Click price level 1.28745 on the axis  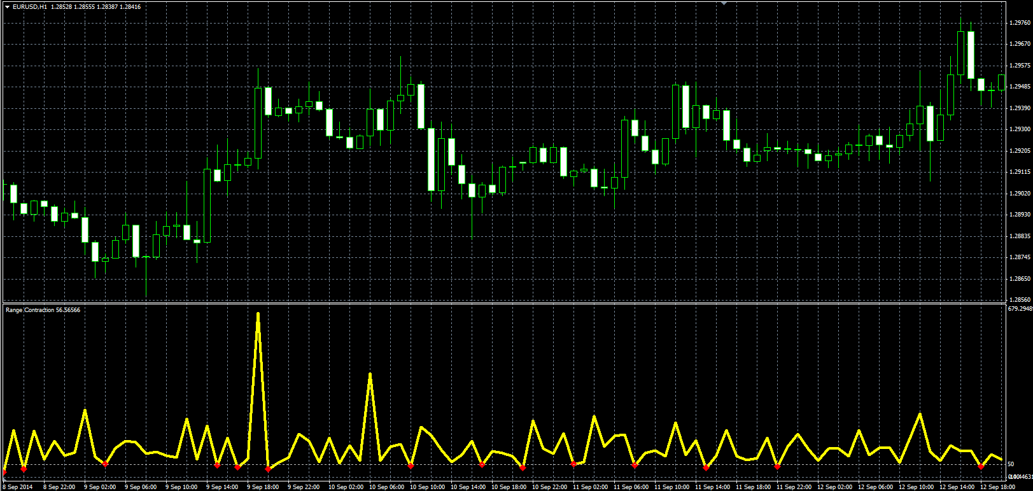click(x=1020, y=257)
